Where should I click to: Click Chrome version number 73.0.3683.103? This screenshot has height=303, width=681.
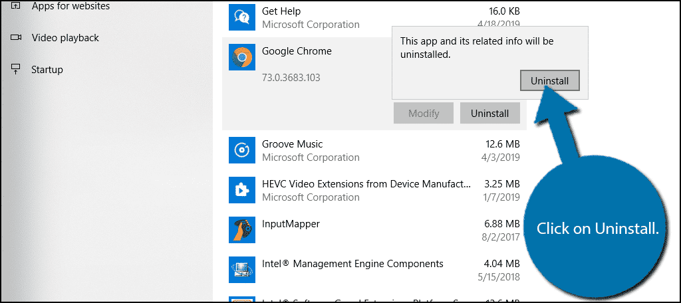pyautogui.click(x=291, y=78)
